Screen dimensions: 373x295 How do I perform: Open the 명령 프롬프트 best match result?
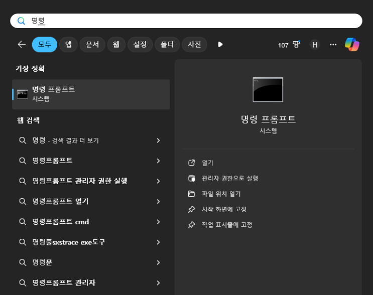(91, 94)
